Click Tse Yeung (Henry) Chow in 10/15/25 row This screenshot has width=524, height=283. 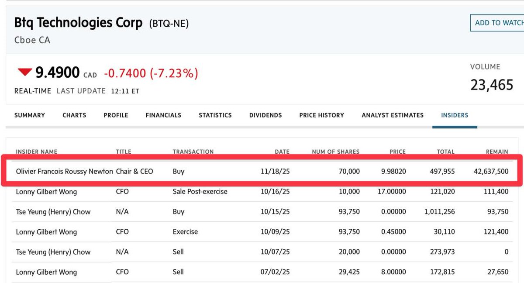click(x=53, y=211)
